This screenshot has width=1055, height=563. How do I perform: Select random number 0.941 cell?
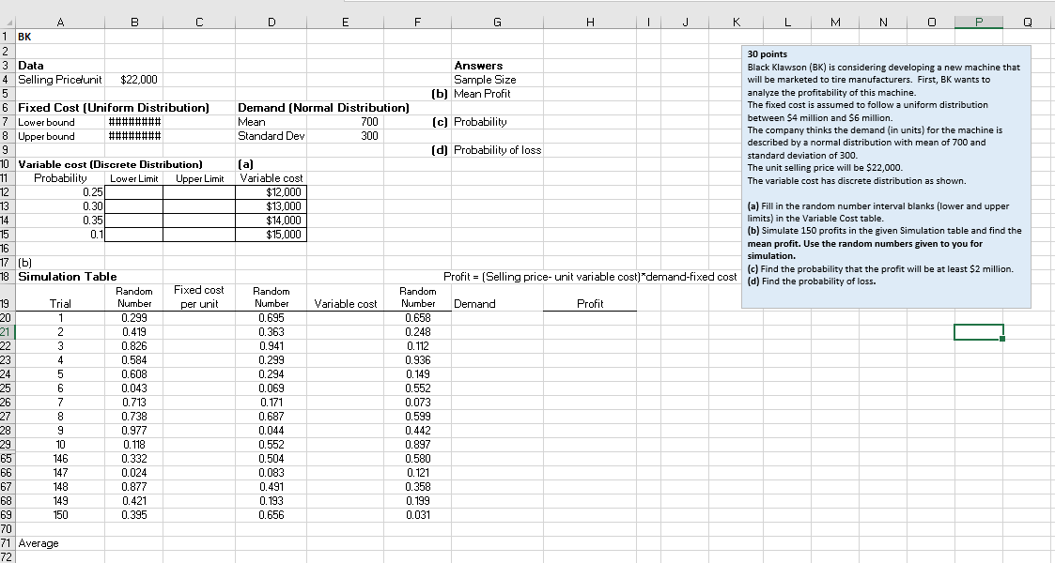point(272,346)
